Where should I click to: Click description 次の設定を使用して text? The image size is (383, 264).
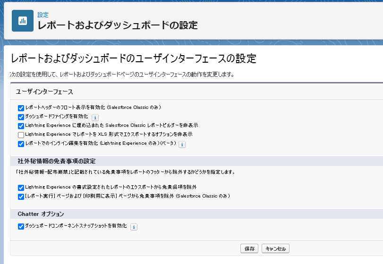[122, 74]
